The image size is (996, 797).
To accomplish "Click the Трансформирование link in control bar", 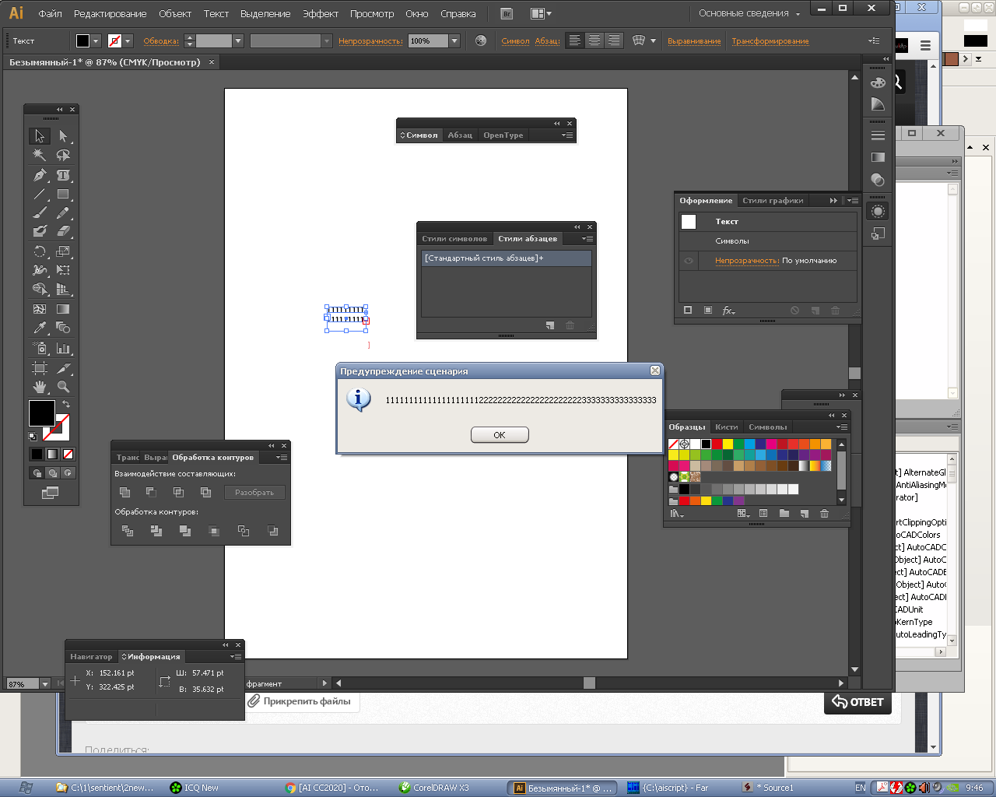I will (x=770, y=40).
